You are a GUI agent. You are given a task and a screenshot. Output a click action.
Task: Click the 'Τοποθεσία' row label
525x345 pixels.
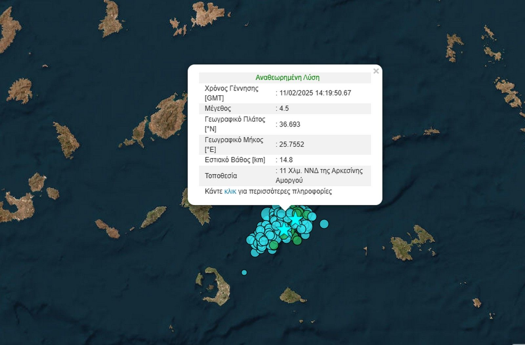[221, 176]
